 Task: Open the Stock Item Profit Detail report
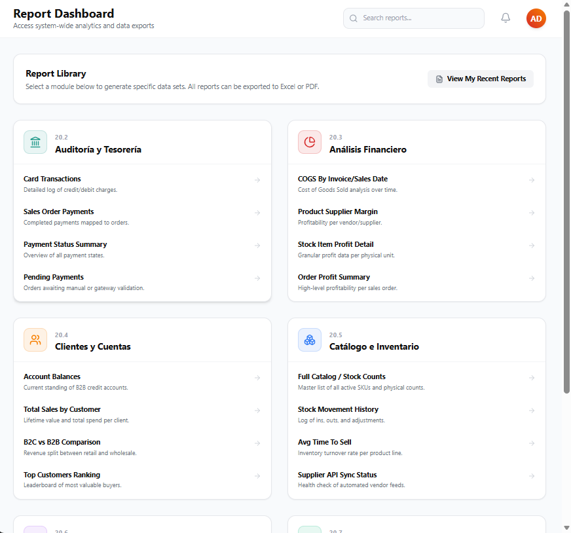[416, 249]
